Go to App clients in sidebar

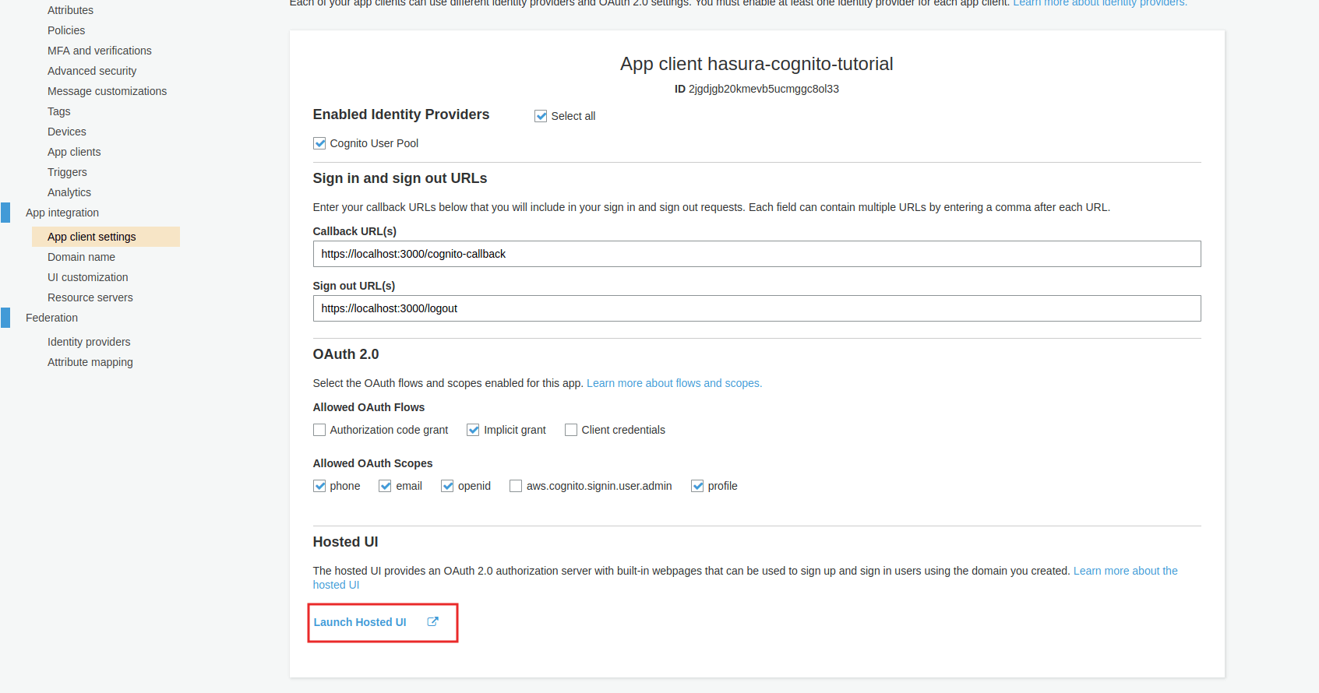click(74, 152)
